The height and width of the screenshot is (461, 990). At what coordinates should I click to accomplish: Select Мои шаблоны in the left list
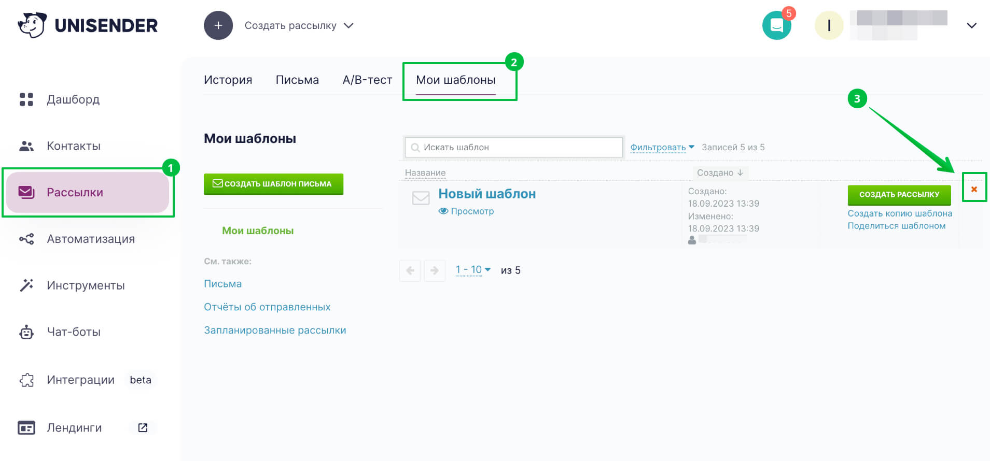tap(258, 230)
